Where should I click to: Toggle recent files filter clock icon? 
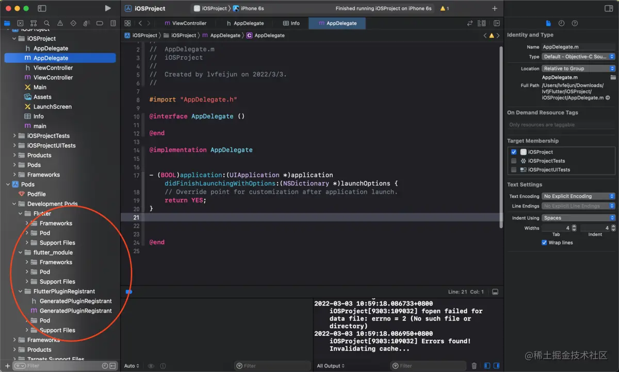(x=105, y=366)
